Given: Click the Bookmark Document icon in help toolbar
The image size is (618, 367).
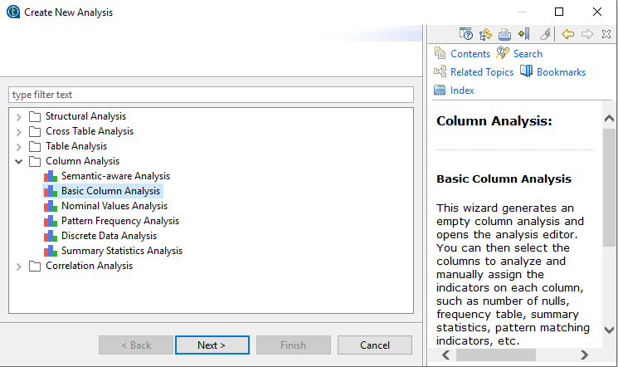Looking at the screenshot, I should (x=523, y=34).
